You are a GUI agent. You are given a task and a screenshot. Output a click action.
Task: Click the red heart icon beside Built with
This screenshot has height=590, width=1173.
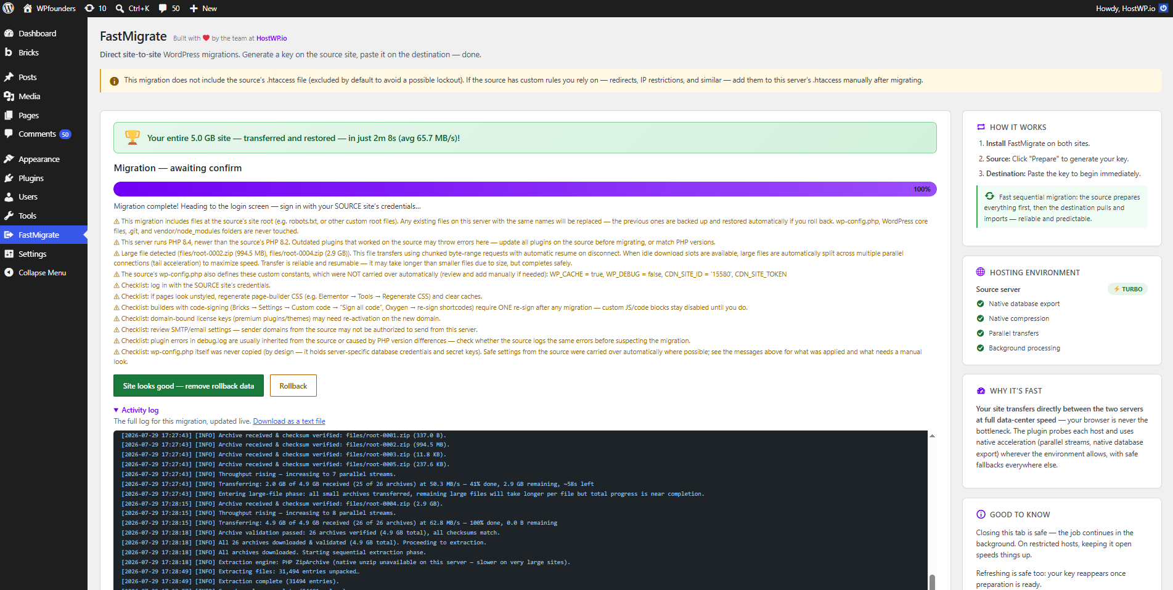[206, 38]
